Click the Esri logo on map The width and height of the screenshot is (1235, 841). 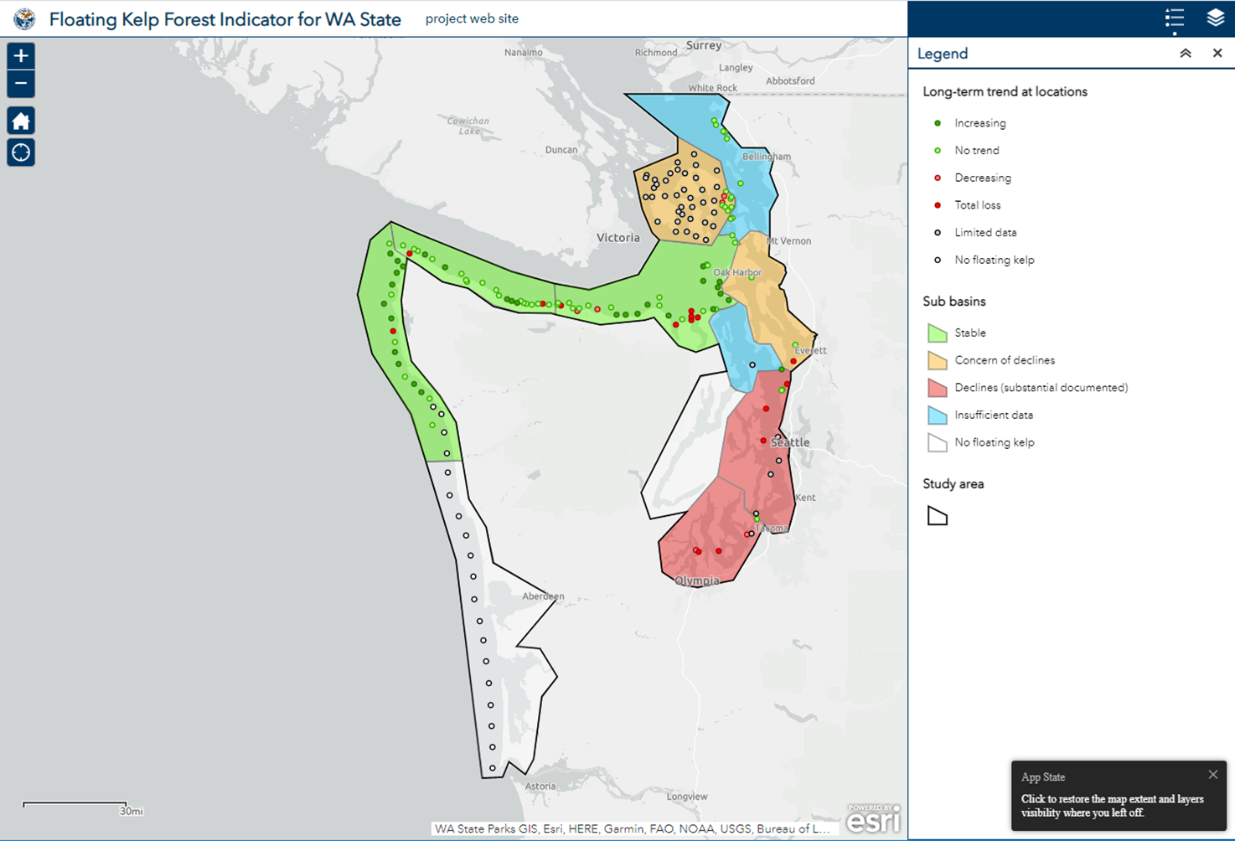(874, 819)
